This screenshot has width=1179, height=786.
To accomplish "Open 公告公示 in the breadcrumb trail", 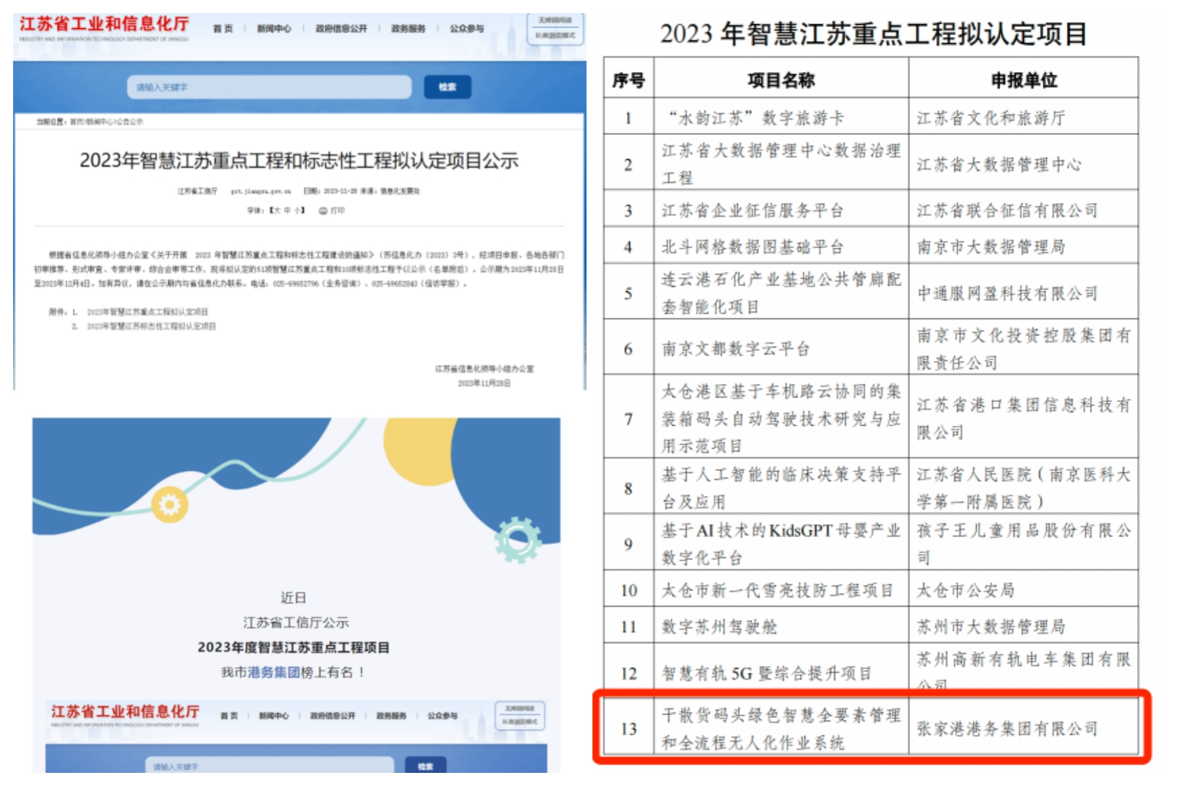I will (129, 122).
